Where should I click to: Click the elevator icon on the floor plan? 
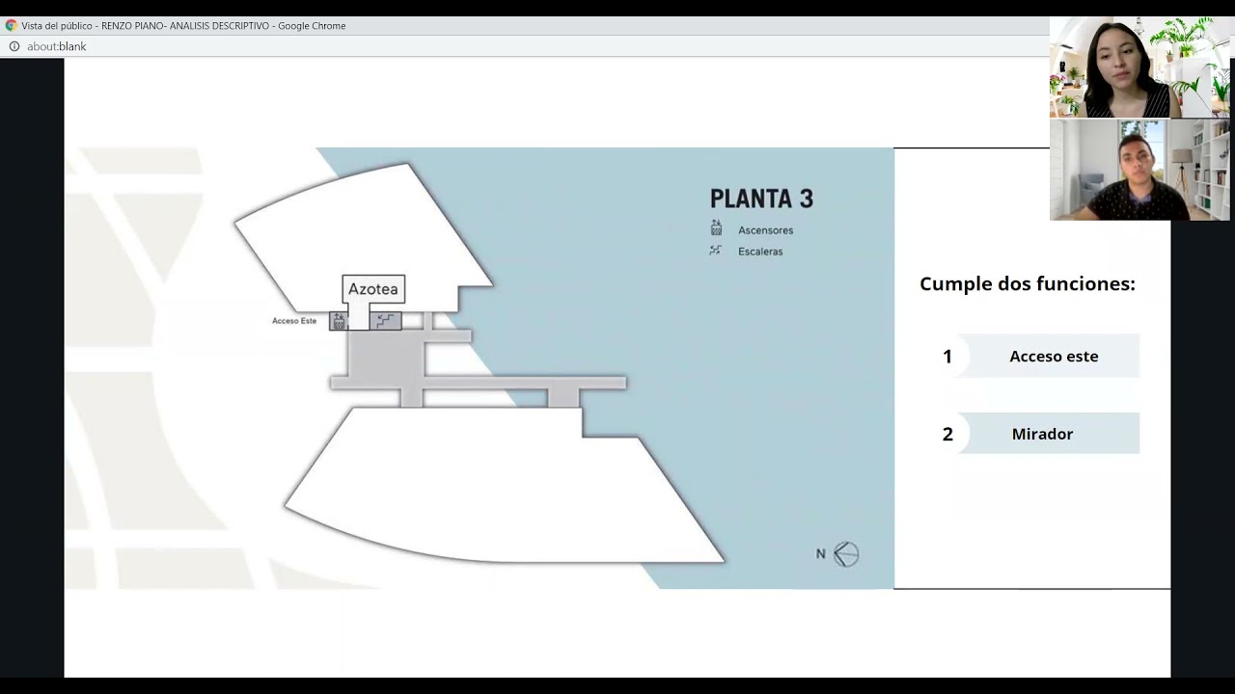[339, 321]
